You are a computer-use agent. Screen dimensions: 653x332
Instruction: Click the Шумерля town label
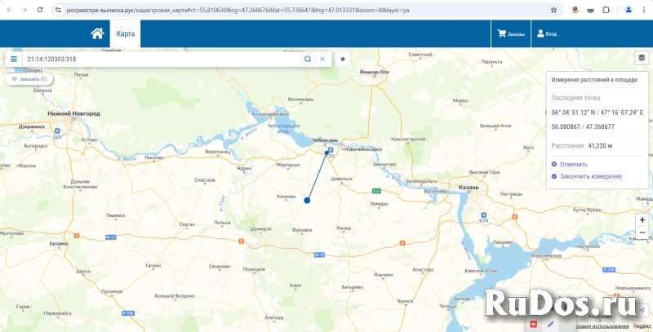tap(261, 229)
